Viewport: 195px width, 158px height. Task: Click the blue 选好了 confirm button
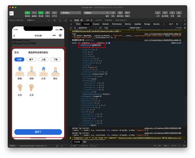[38, 132]
